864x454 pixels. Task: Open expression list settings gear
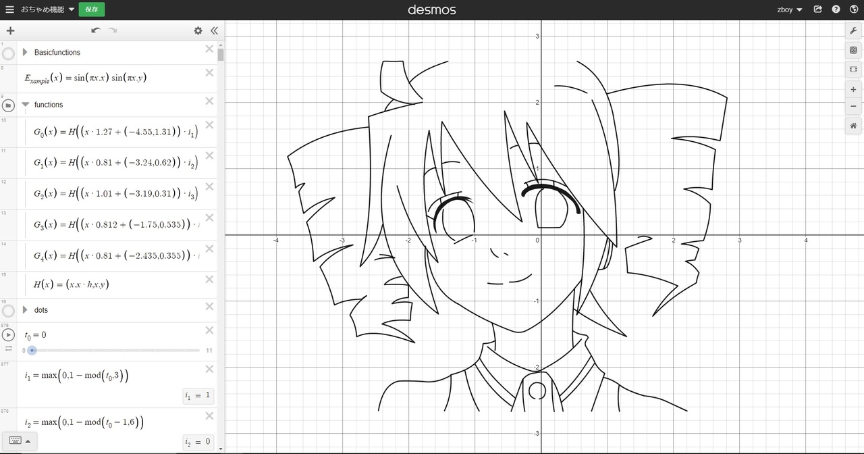tap(198, 30)
